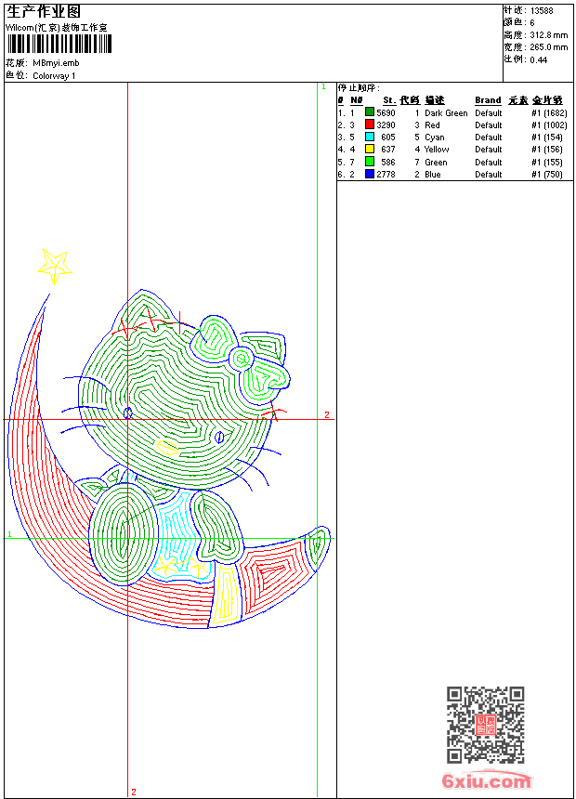576x799 pixels.
Task: Click the 'Dark Green' description text
Action: (x=446, y=113)
